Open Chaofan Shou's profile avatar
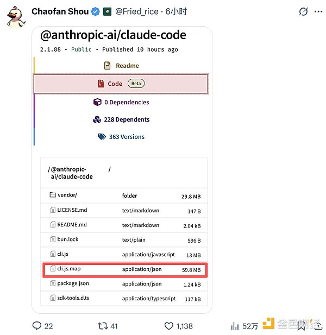 click(16, 16)
